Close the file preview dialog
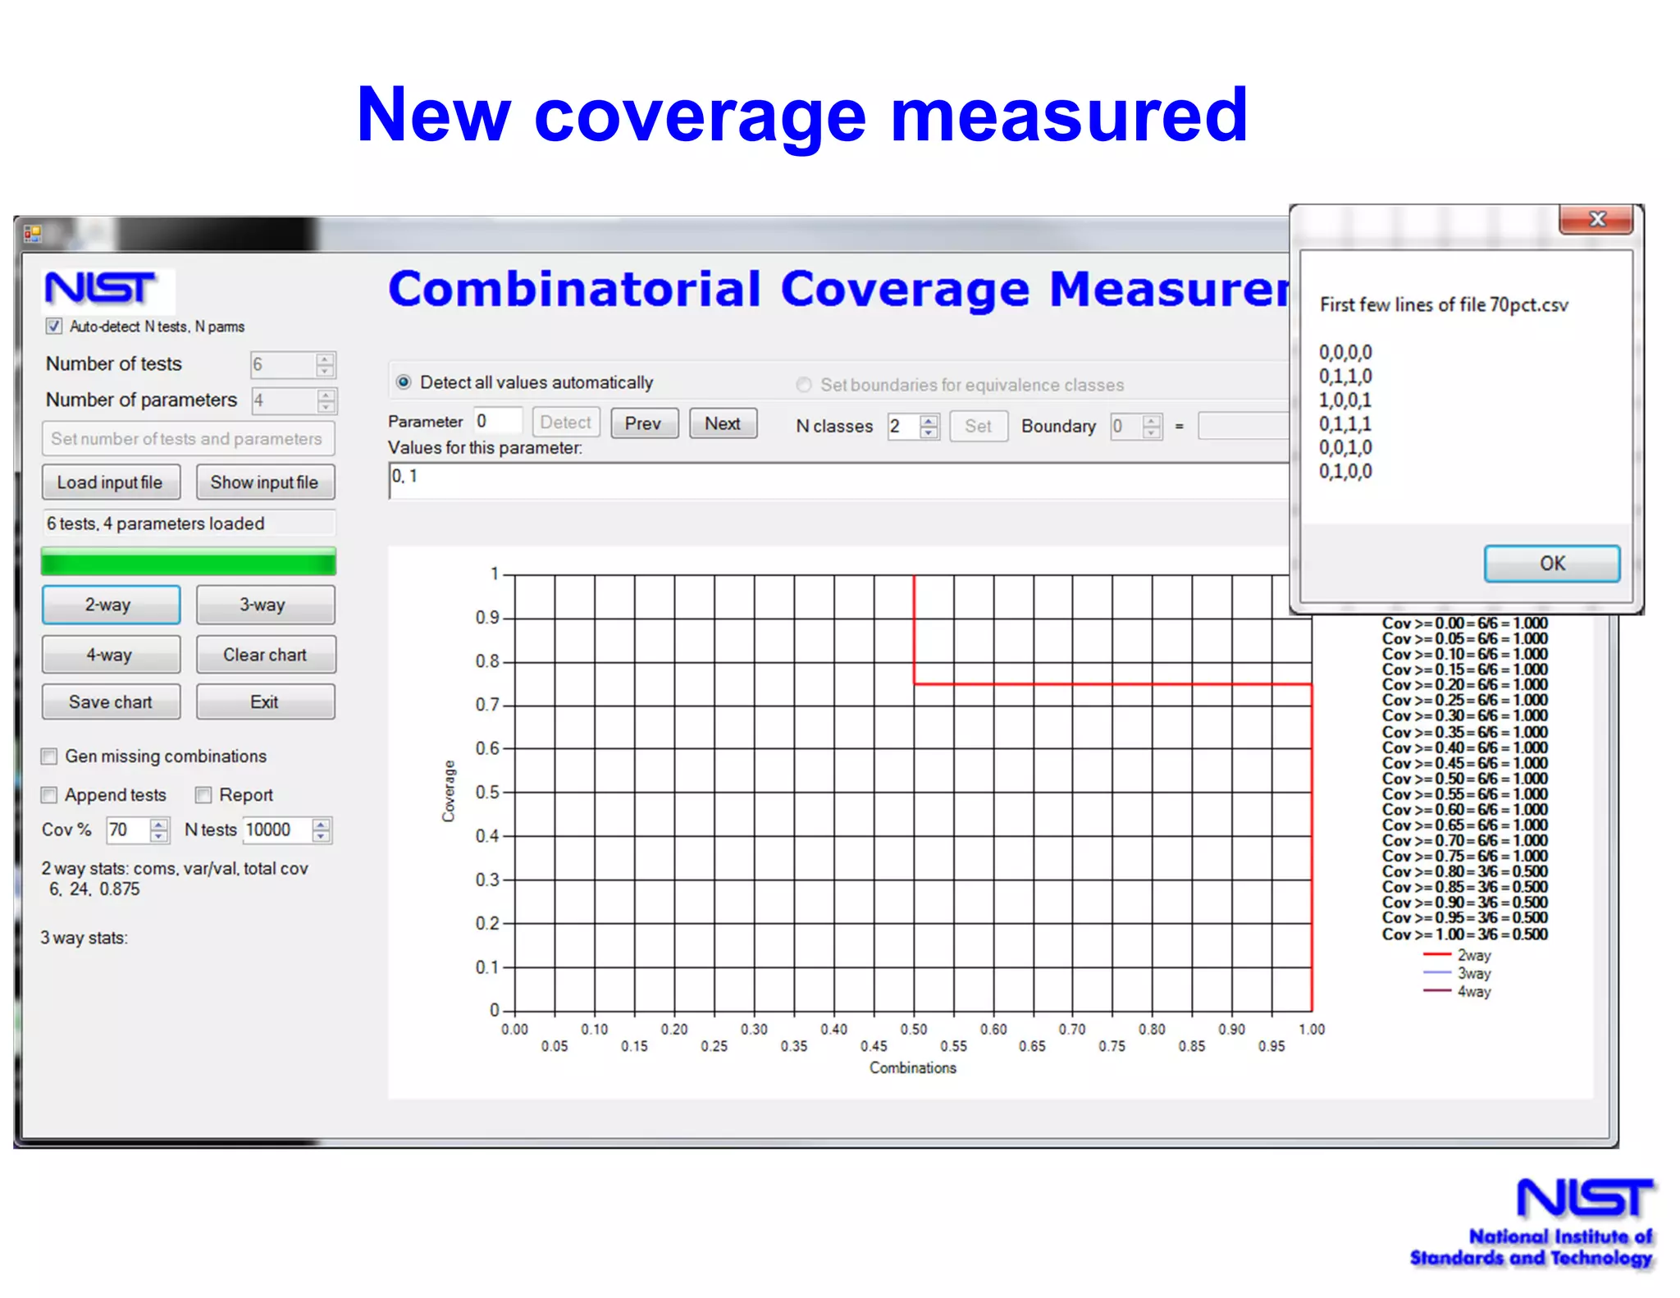The width and height of the screenshot is (1680, 1298). (x=1596, y=219)
